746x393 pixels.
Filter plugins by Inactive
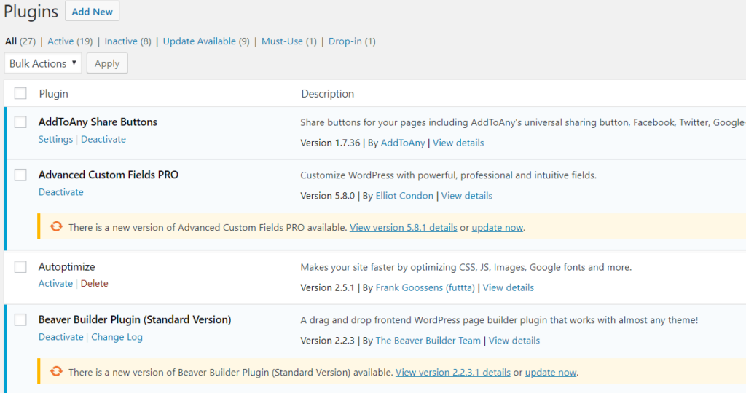[x=121, y=41]
